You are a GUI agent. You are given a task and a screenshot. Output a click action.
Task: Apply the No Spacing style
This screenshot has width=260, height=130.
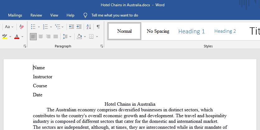point(158,31)
